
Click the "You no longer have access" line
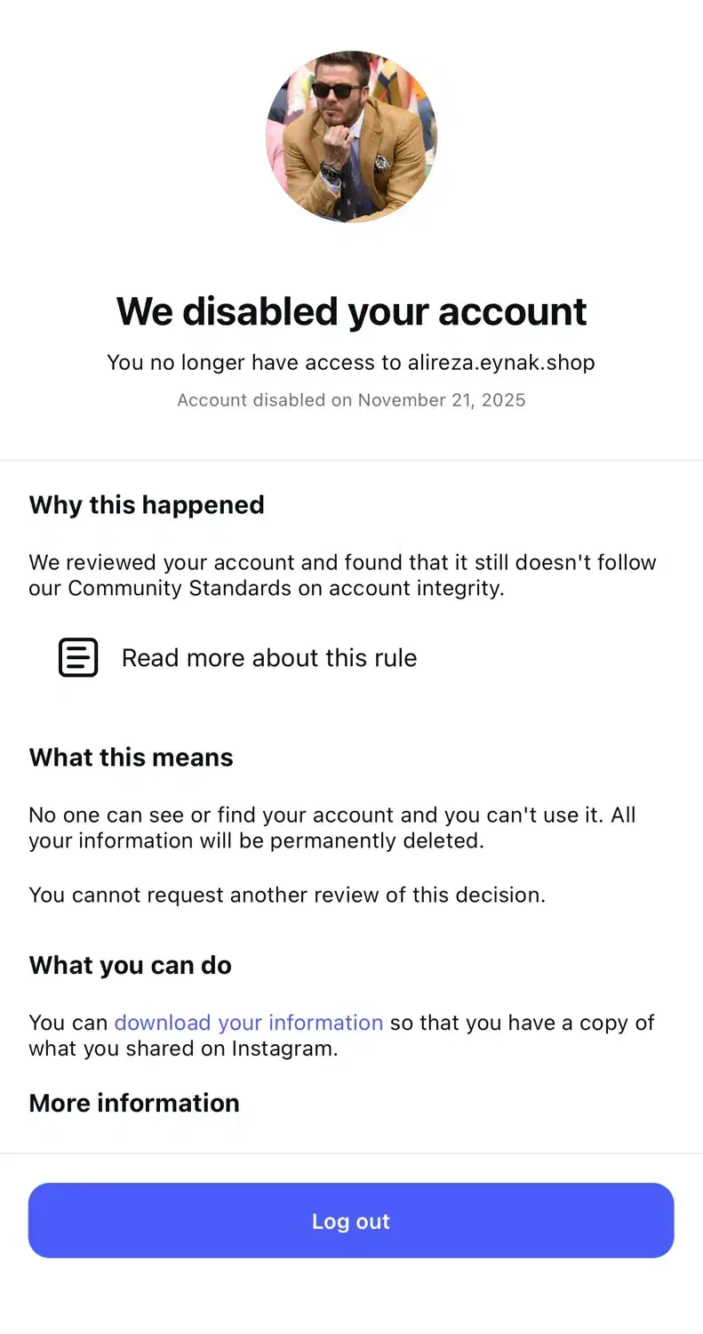click(255, 363)
